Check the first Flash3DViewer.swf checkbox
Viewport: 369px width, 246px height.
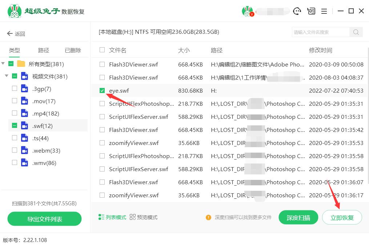pos(102,64)
